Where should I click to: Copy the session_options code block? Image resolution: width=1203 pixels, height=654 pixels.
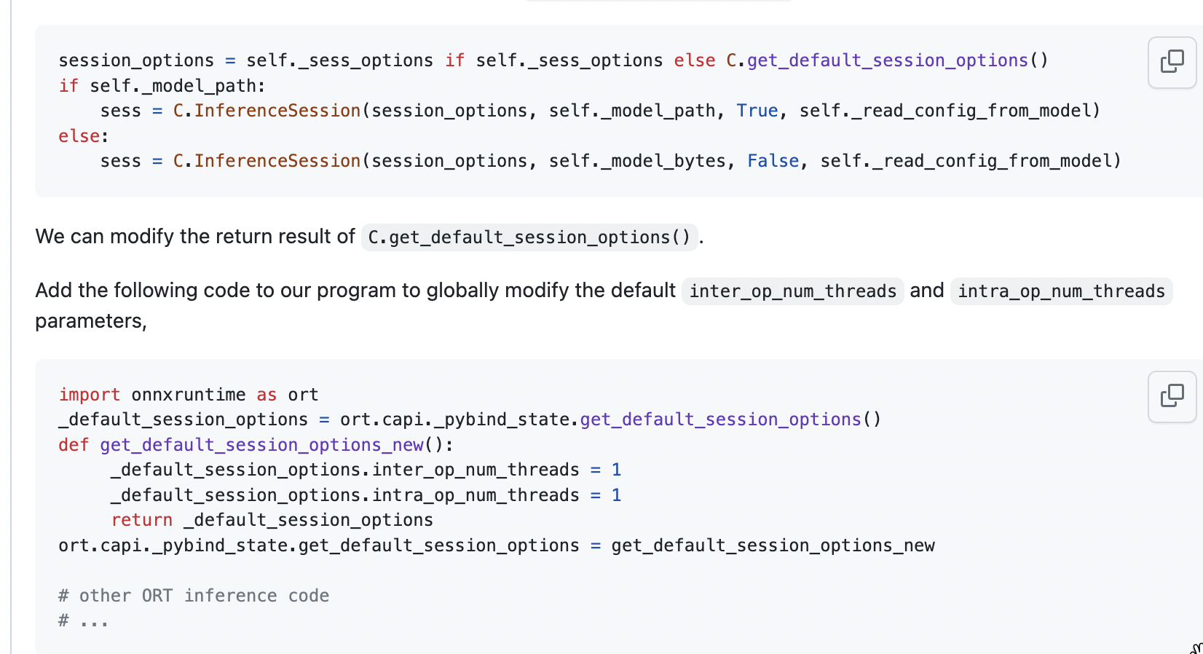coord(1172,62)
